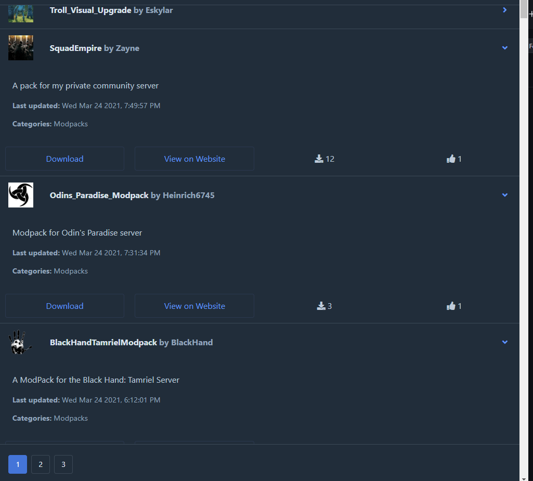The height and width of the screenshot is (481, 533).
Task: Download the Odins_Paradise_Modpack
Action: point(64,306)
